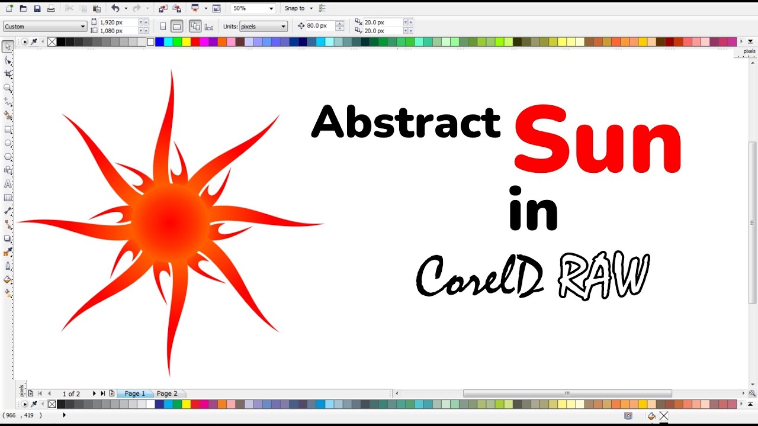Image resolution: width=758 pixels, height=426 pixels.
Task: Set page orientation to Landscape
Action: click(176, 26)
